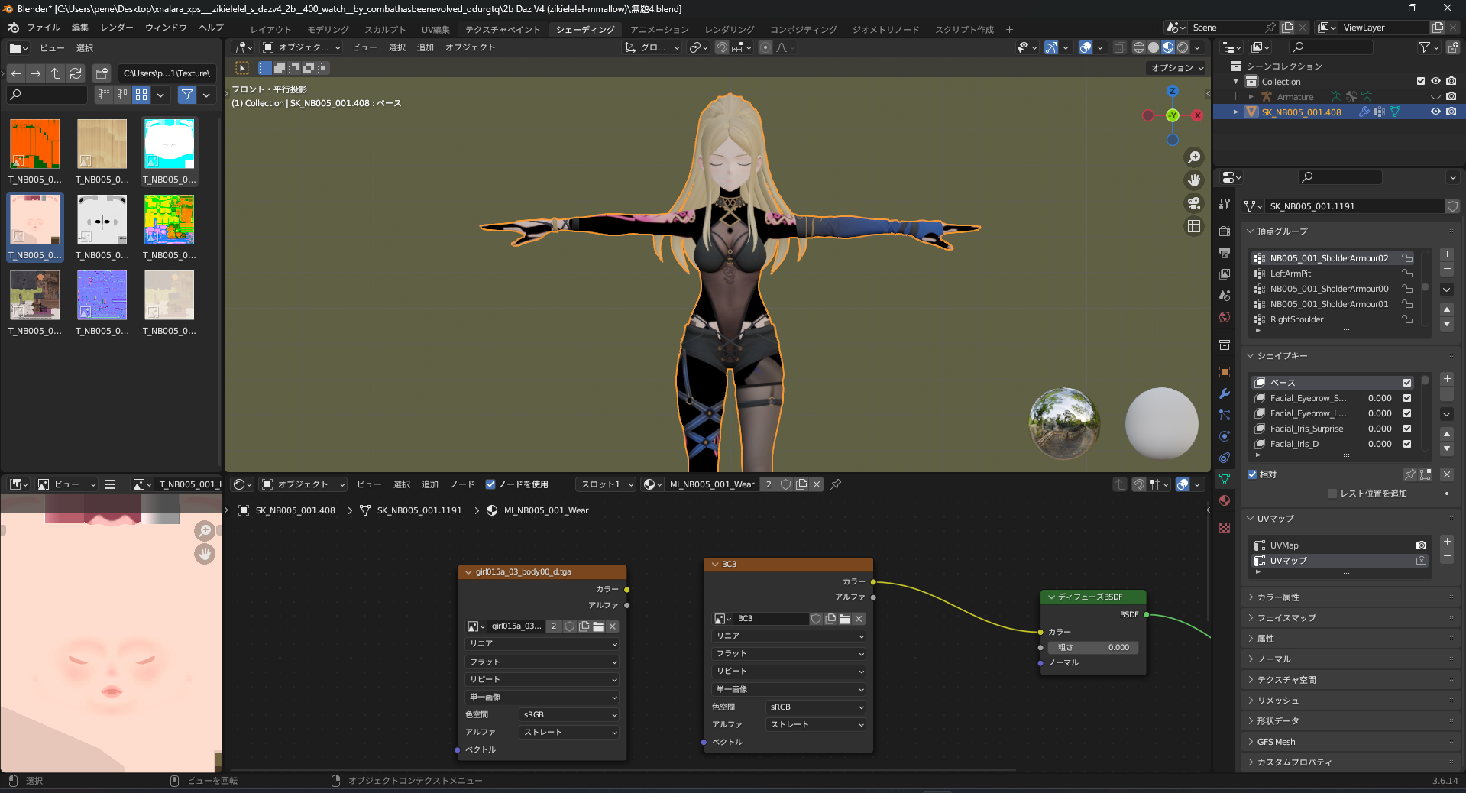
Task: Switch to the UV編集 workspace tab
Action: click(435, 30)
